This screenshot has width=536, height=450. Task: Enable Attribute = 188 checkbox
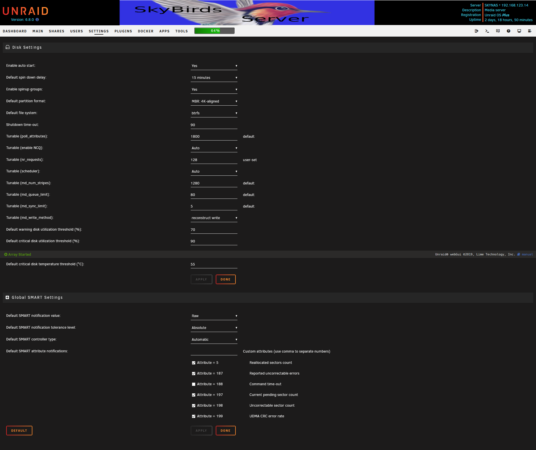point(194,384)
